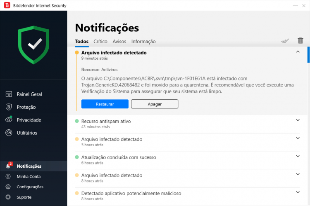Click the Painel Geral dashboard icon
Image resolution: width=310 pixels, height=206 pixels.
point(9,94)
